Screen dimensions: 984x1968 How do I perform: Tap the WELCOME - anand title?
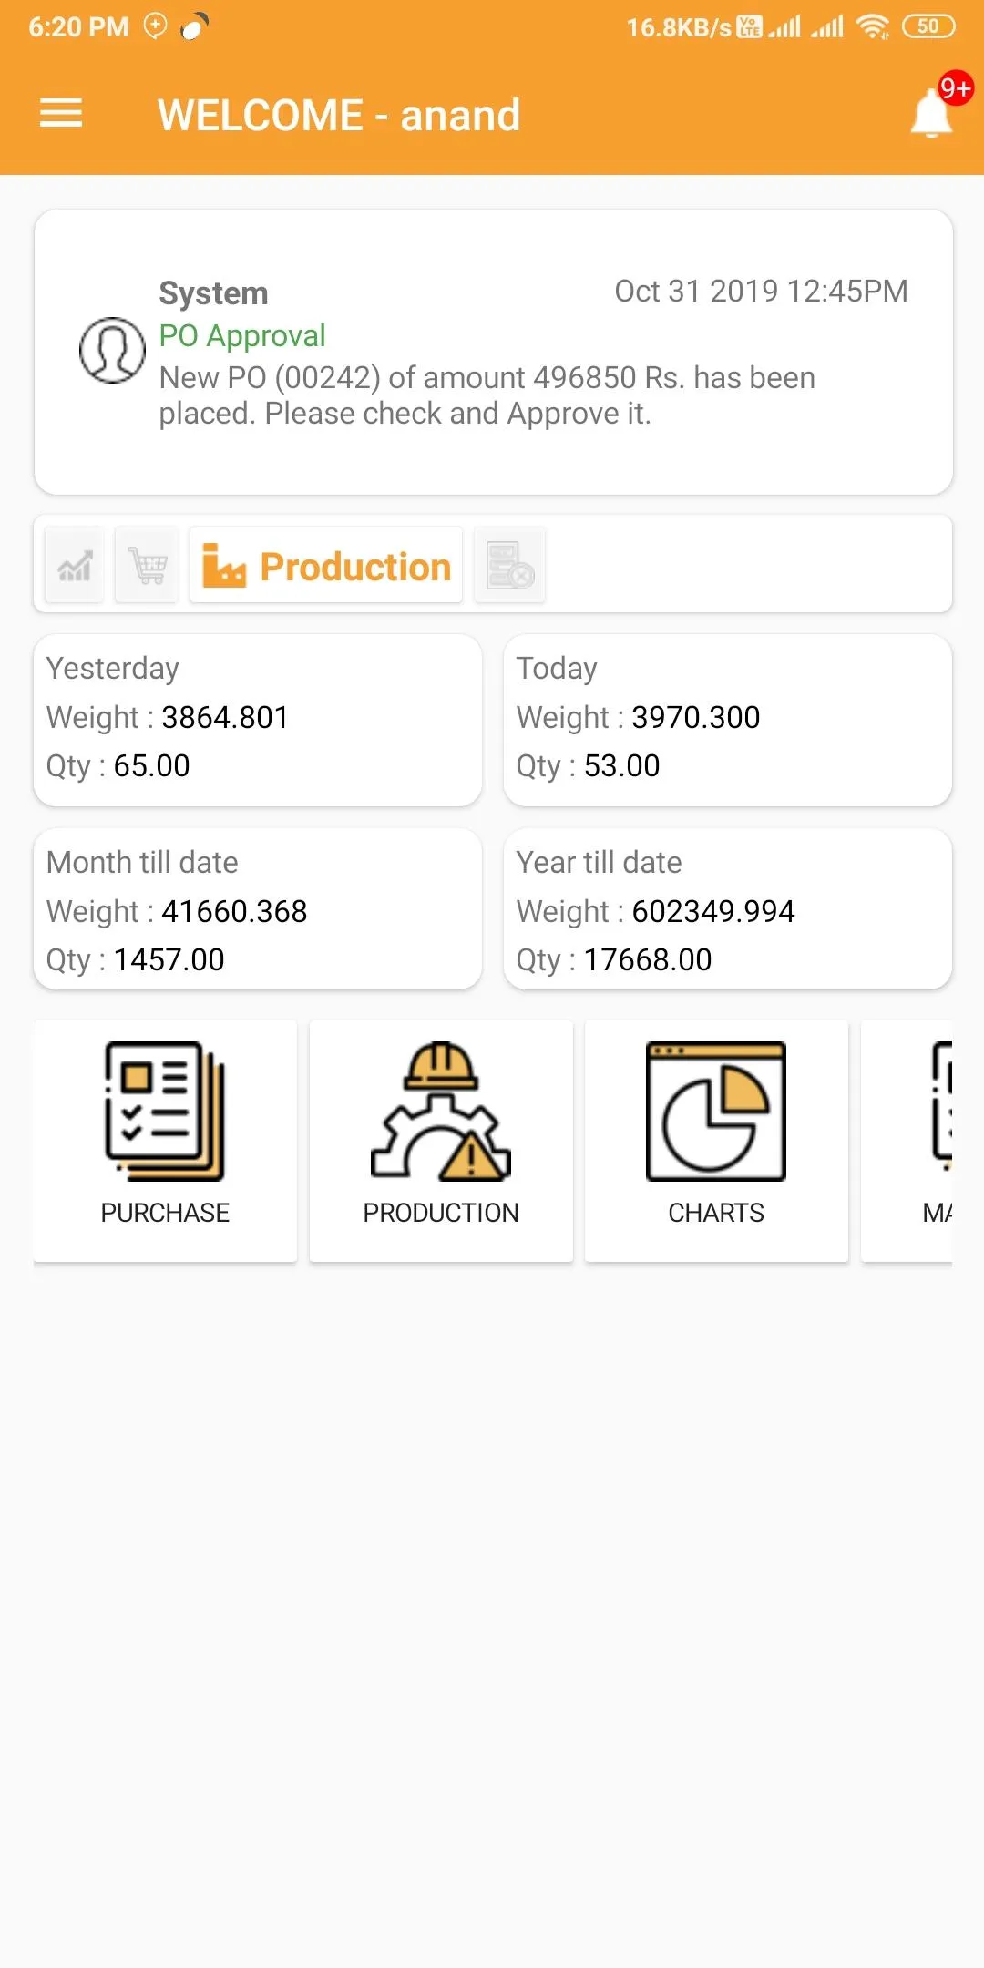coord(339,116)
